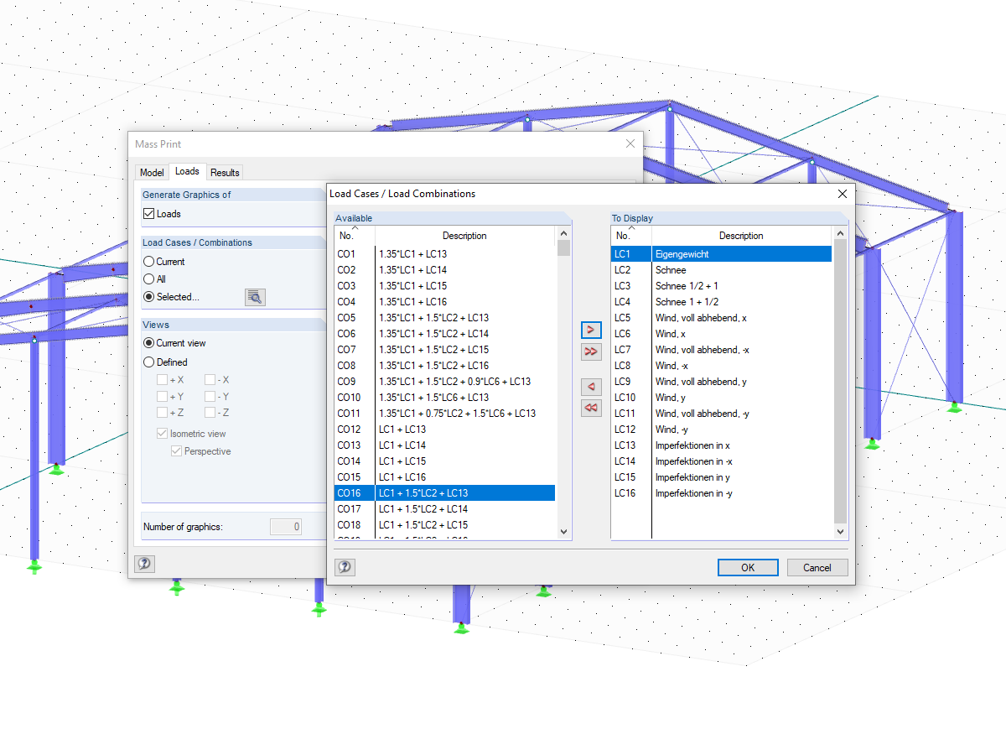Add selected item with single right arrow
1006x755 pixels.
(x=591, y=331)
